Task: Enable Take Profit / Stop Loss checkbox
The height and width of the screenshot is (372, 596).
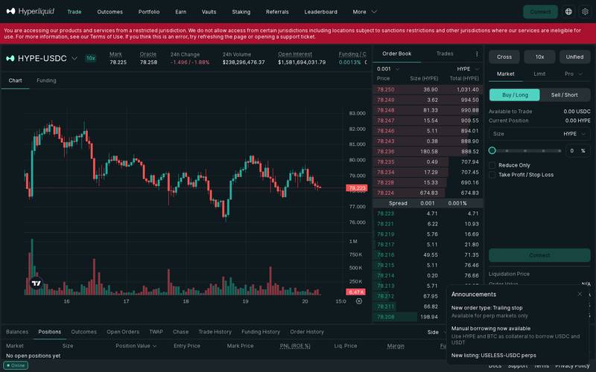Action: 492,175
